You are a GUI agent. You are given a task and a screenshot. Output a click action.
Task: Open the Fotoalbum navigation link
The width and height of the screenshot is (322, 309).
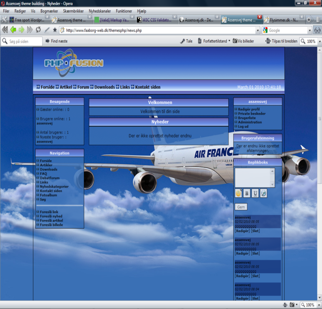click(x=48, y=195)
